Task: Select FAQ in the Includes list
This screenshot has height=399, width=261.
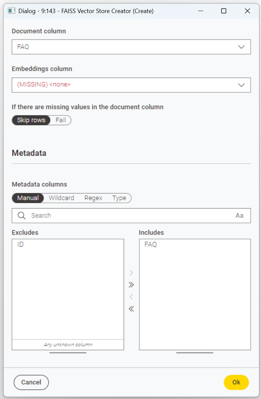Action: pos(195,245)
